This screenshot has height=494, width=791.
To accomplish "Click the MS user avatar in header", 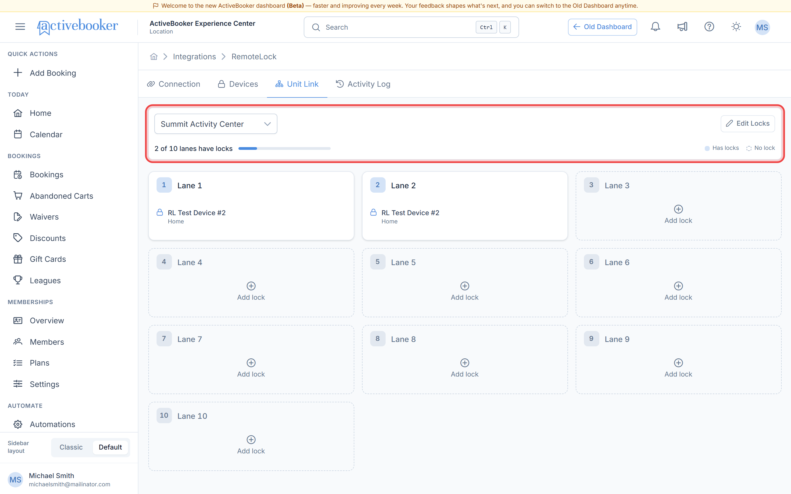I will pyautogui.click(x=762, y=27).
